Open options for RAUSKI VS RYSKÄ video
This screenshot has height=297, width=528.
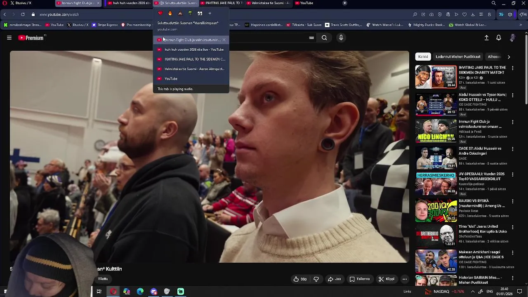click(x=513, y=202)
